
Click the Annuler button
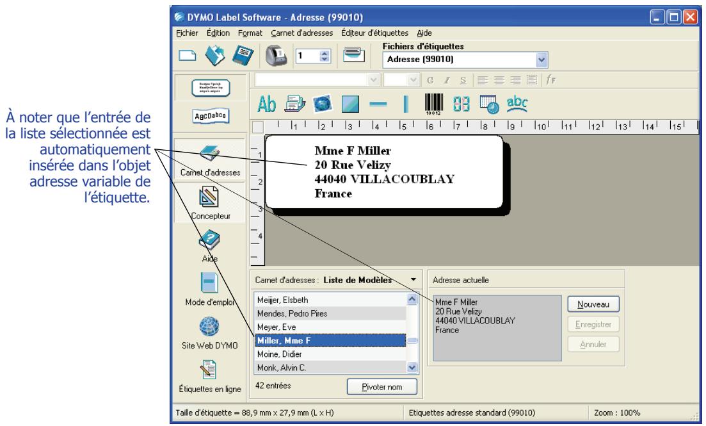[x=593, y=344]
